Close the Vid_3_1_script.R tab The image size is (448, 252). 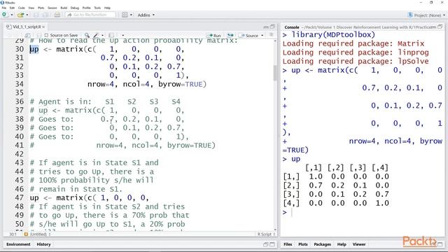point(43,27)
